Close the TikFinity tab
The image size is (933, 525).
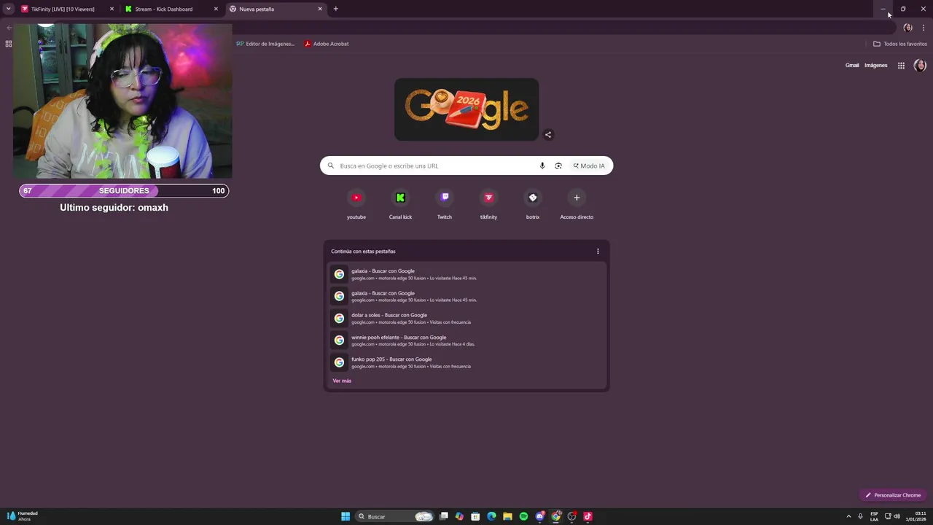pos(112,9)
